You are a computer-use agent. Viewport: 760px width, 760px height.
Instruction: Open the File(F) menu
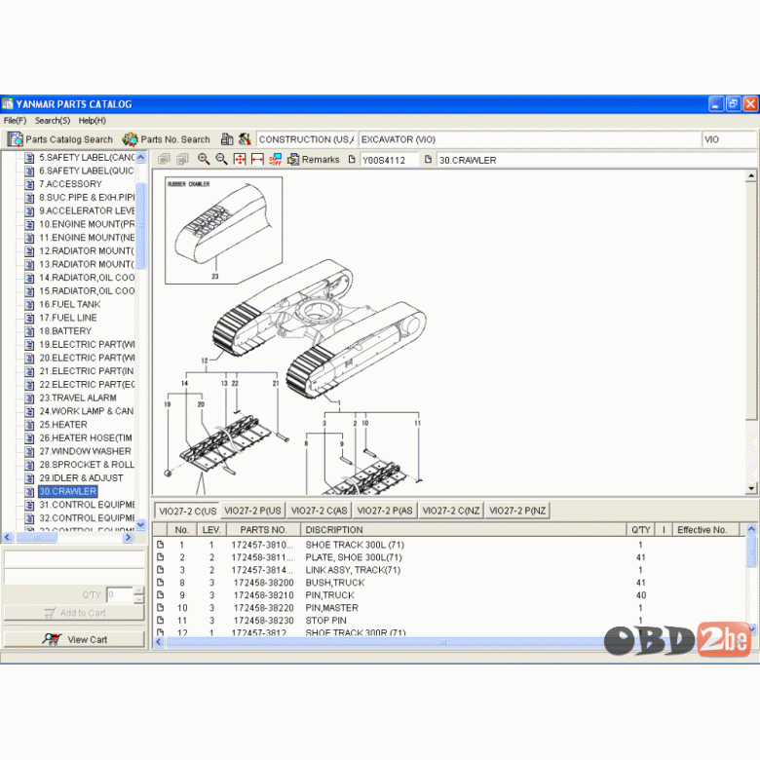click(15, 121)
